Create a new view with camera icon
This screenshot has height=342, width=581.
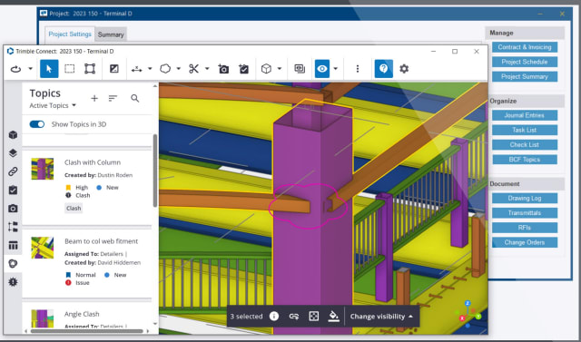pyautogui.click(x=223, y=69)
